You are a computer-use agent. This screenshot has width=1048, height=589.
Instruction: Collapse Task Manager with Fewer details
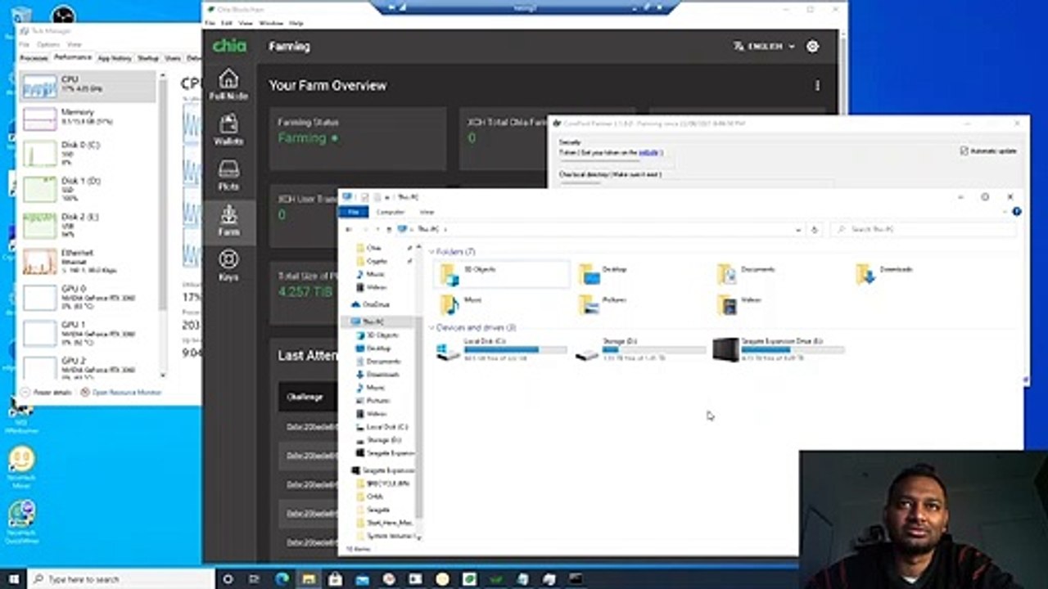(47, 393)
